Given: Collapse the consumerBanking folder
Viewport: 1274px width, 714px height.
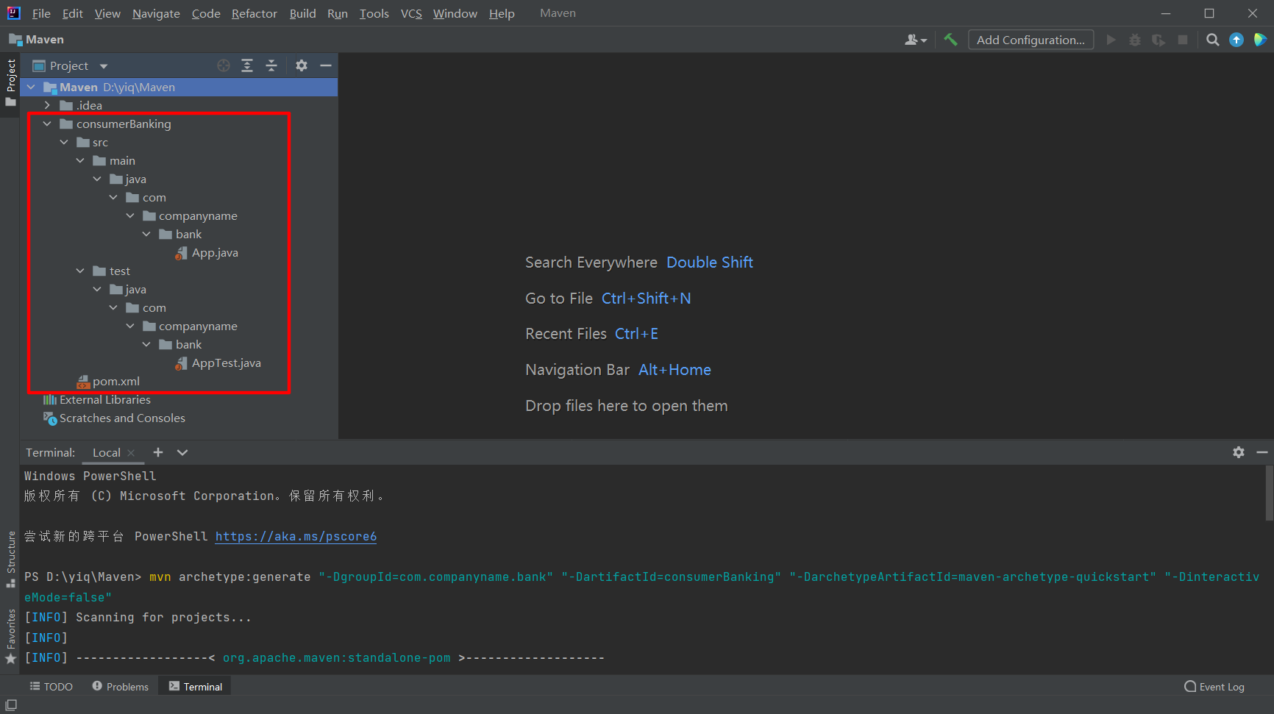Looking at the screenshot, I should click(47, 124).
